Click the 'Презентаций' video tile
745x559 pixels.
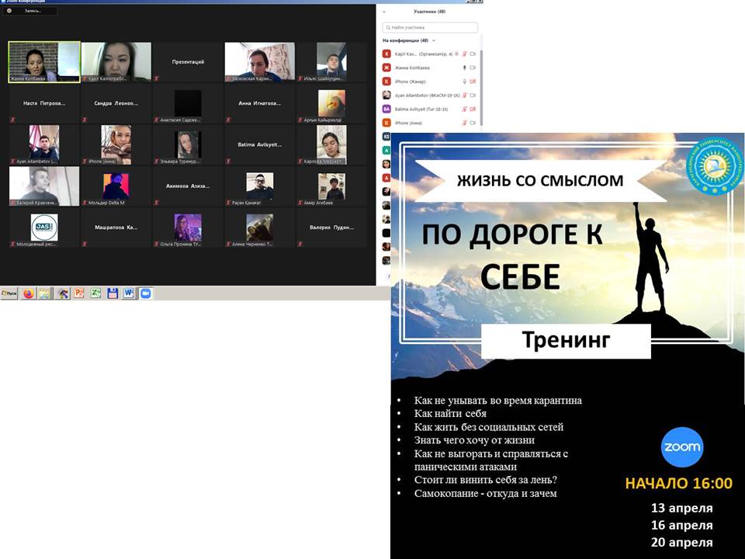[188, 61]
